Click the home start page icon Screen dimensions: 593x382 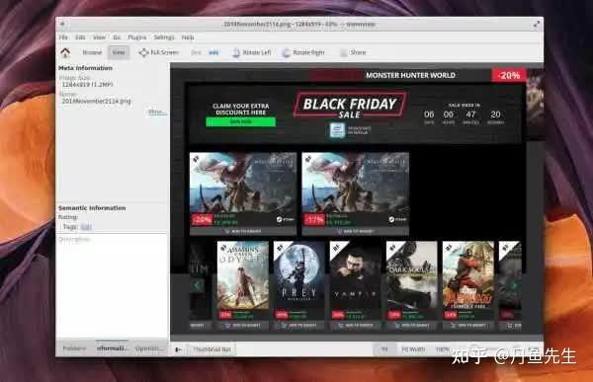point(65,52)
